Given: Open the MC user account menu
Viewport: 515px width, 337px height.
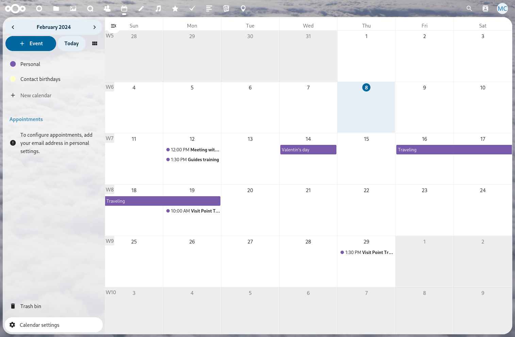Looking at the screenshot, I should pos(502,9).
